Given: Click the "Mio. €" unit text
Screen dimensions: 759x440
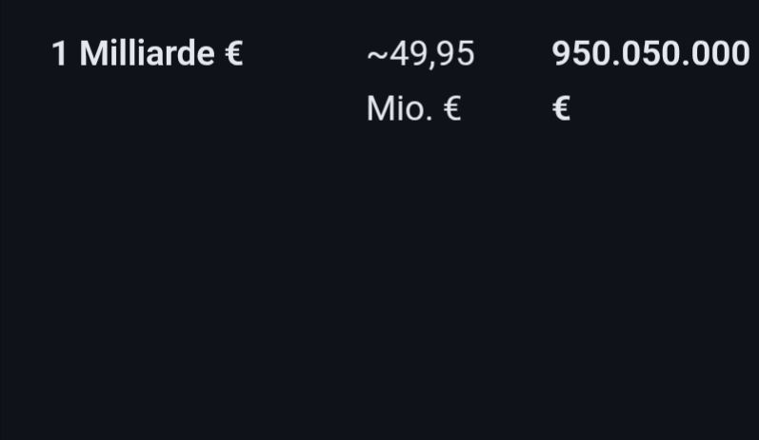Looking at the screenshot, I should pos(413,109).
